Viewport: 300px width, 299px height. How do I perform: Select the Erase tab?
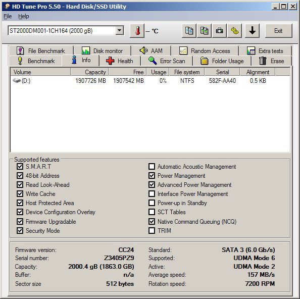tap(272, 61)
